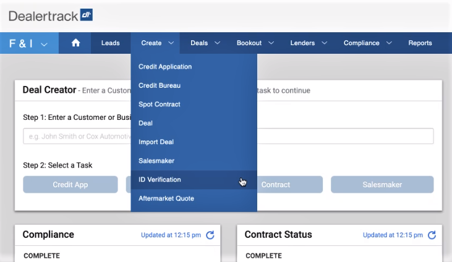Refresh the Compliance panel
452x262 pixels.
coord(210,235)
